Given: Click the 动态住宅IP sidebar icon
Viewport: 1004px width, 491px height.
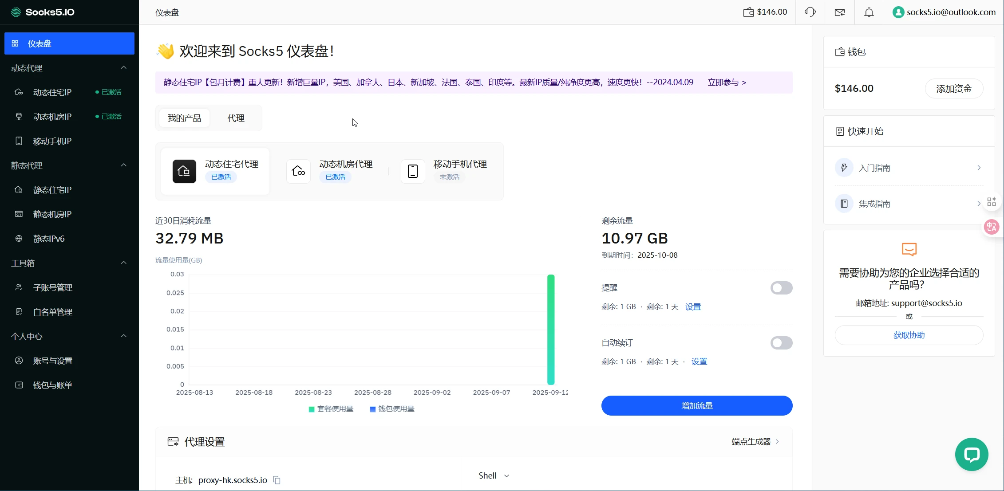Looking at the screenshot, I should coord(19,92).
